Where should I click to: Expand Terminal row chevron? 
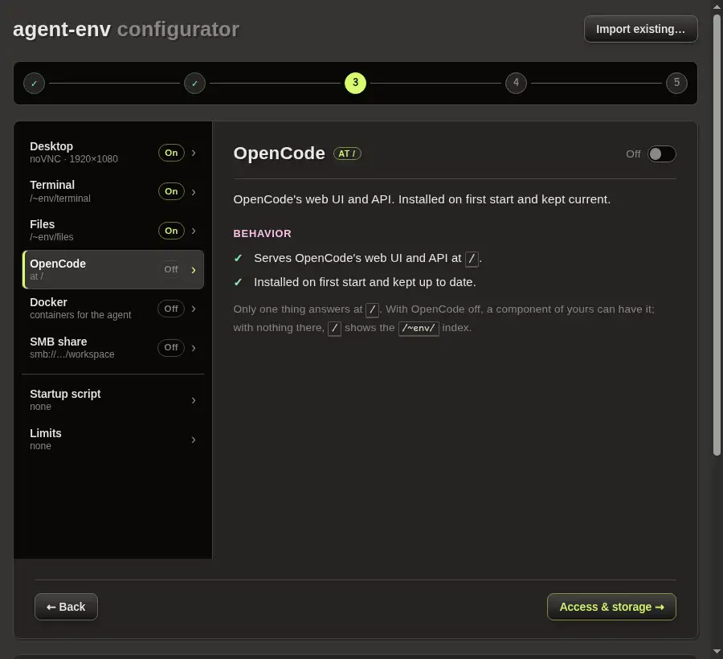pyautogui.click(x=194, y=192)
